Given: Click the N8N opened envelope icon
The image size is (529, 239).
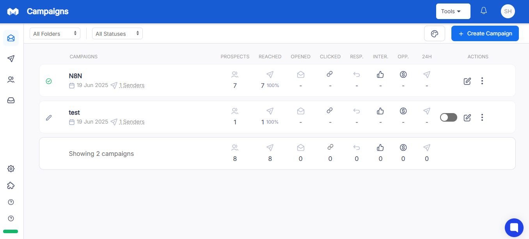Looking at the screenshot, I should 300,74.
